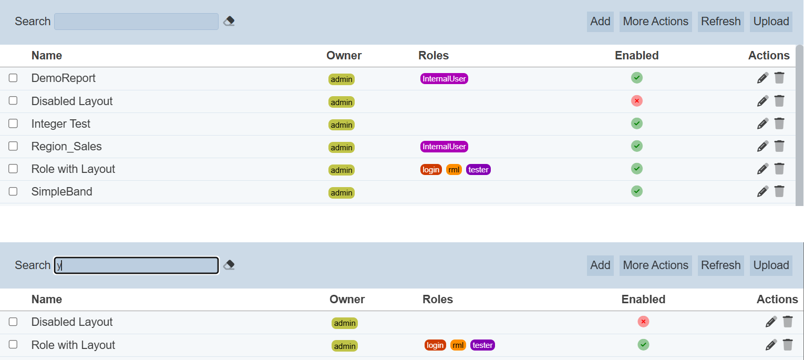Click the vertical scrollbar beside the DemoReport list
The width and height of the screenshot is (804, 360).
click(799, 126)
